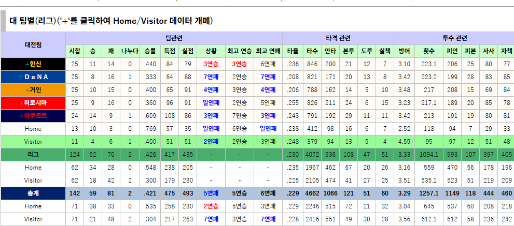Click the 대전팀 column header

coord(33,44)
